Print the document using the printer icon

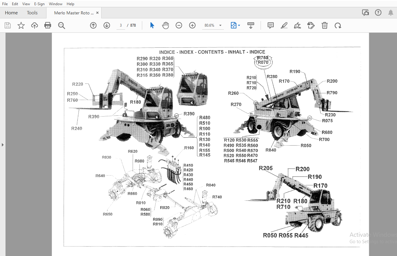(x=48, y=25)
